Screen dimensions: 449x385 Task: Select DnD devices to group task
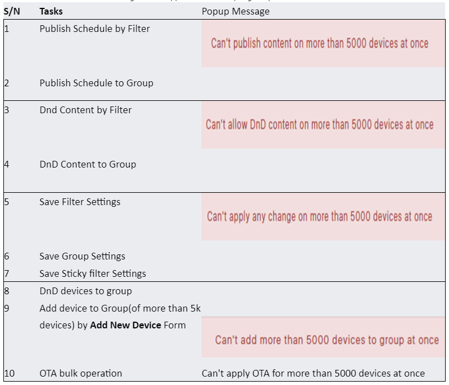coord(86,291)
